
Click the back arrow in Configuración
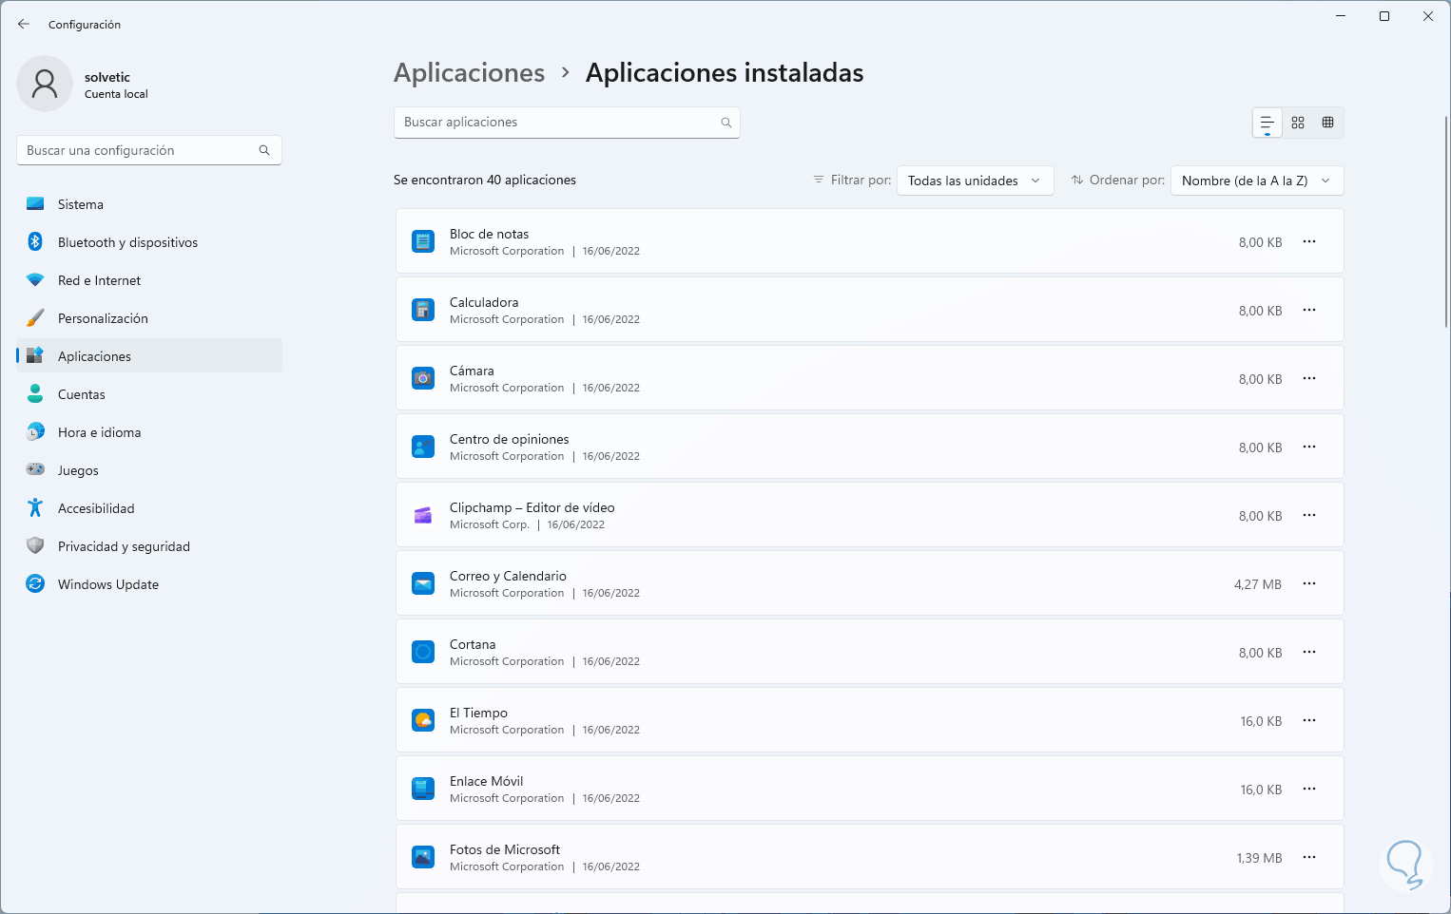[x=24, y=24]
